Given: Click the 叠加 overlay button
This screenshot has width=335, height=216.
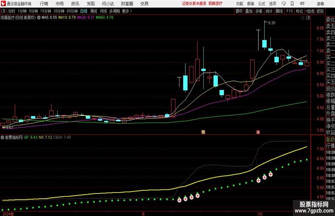Looking at the screenshot, I should pos(249,11).
